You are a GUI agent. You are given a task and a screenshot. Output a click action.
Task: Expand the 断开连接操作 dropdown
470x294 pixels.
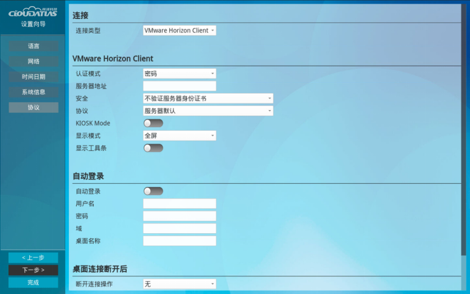(180, 284)
